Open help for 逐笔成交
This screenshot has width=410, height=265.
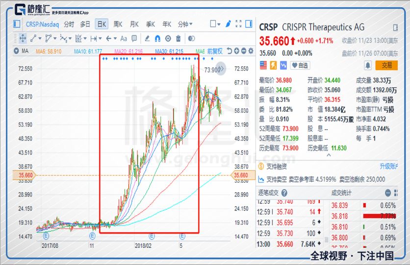[x=284, y=193]
